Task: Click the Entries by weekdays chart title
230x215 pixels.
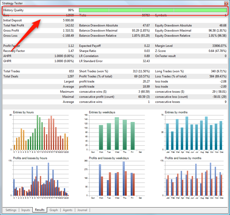Action: [x=102, y=112]
